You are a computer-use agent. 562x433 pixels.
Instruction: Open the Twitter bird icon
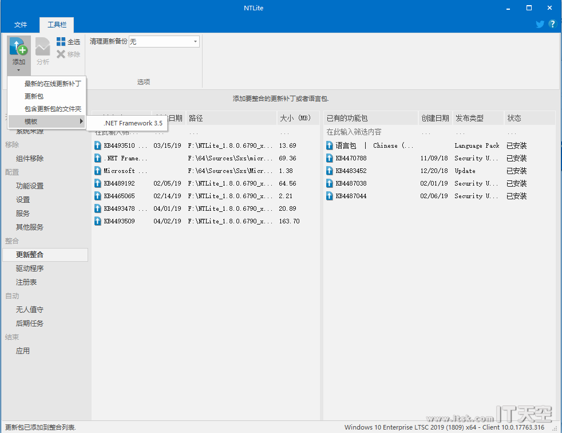tap(540, 24)
